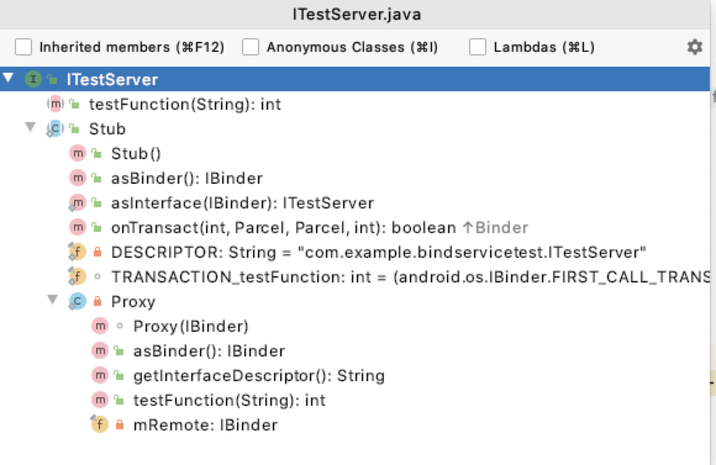
Task: Click the field icon beside mRemote: IBinder
Action: pos(100,425)
